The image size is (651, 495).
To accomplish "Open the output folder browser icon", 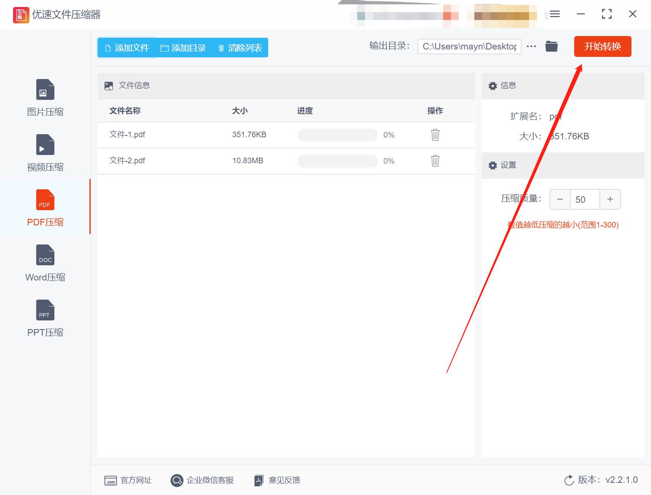I will coord(551,46).
